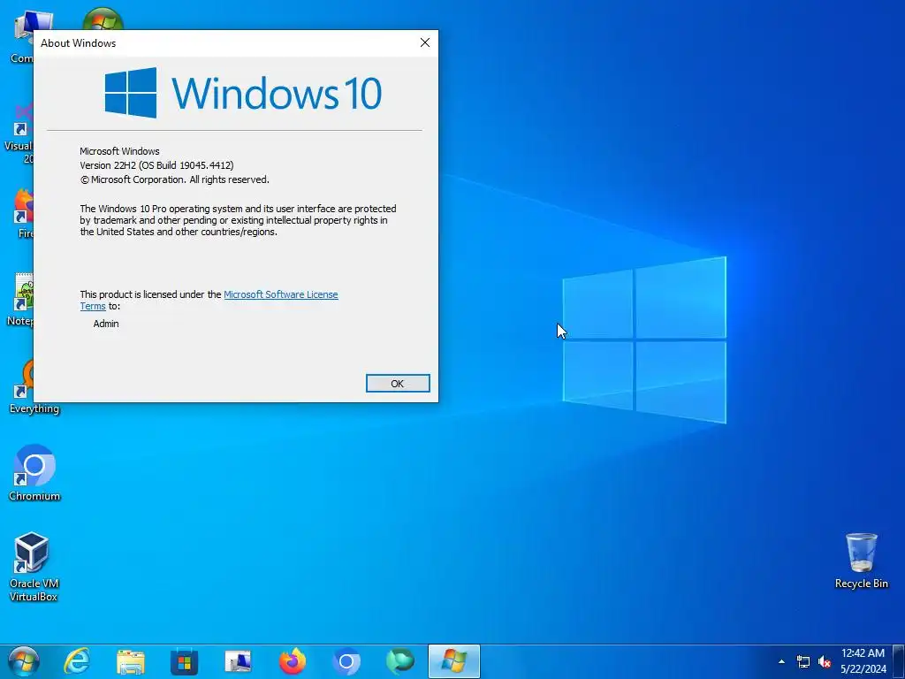This screenshot has height=679, width=905.
Task: Click the Microsoft Corporation copyright line
Action: [175, 179]
